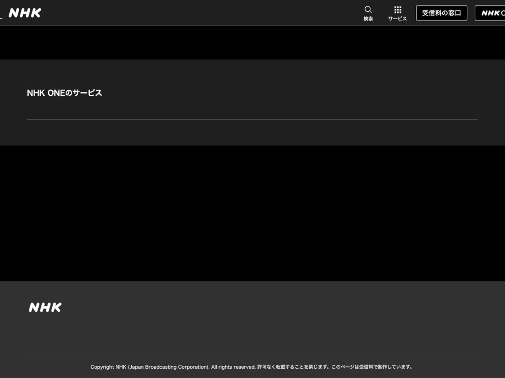Image resolution: width=505 pixels, height=378 pixels.
Task: Open the services grid icon
Action: click(x=398, y=10)
